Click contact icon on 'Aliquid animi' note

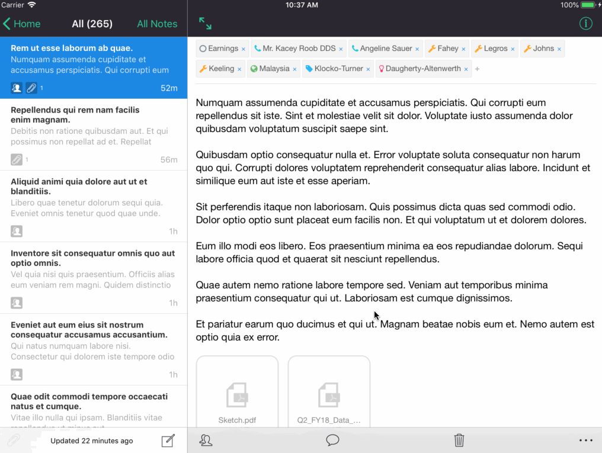click(x=17, y=232)
